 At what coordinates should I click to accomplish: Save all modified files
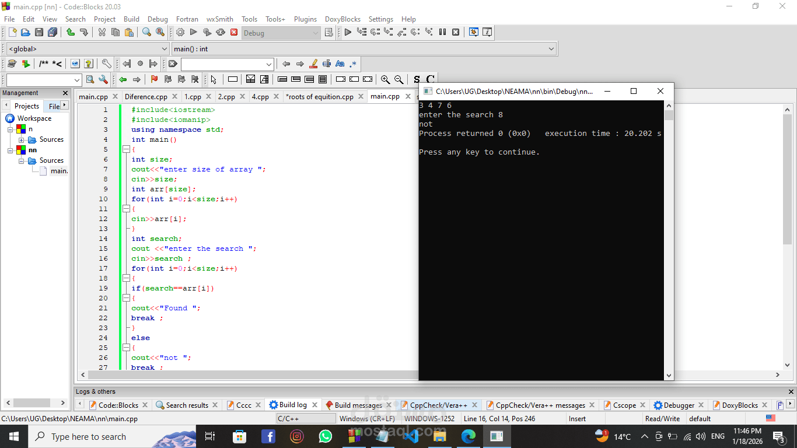click(52, 33)
